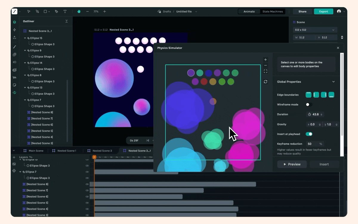Screen dimensions: 358x224
Task: Enable Wireframe mode toggle
Action: [x=309, y=105]
